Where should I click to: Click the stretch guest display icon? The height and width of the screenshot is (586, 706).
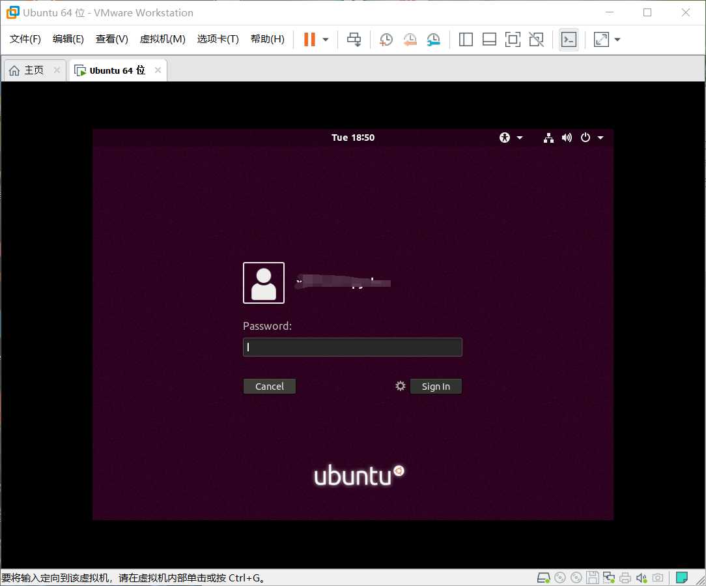tap(602, 39)
